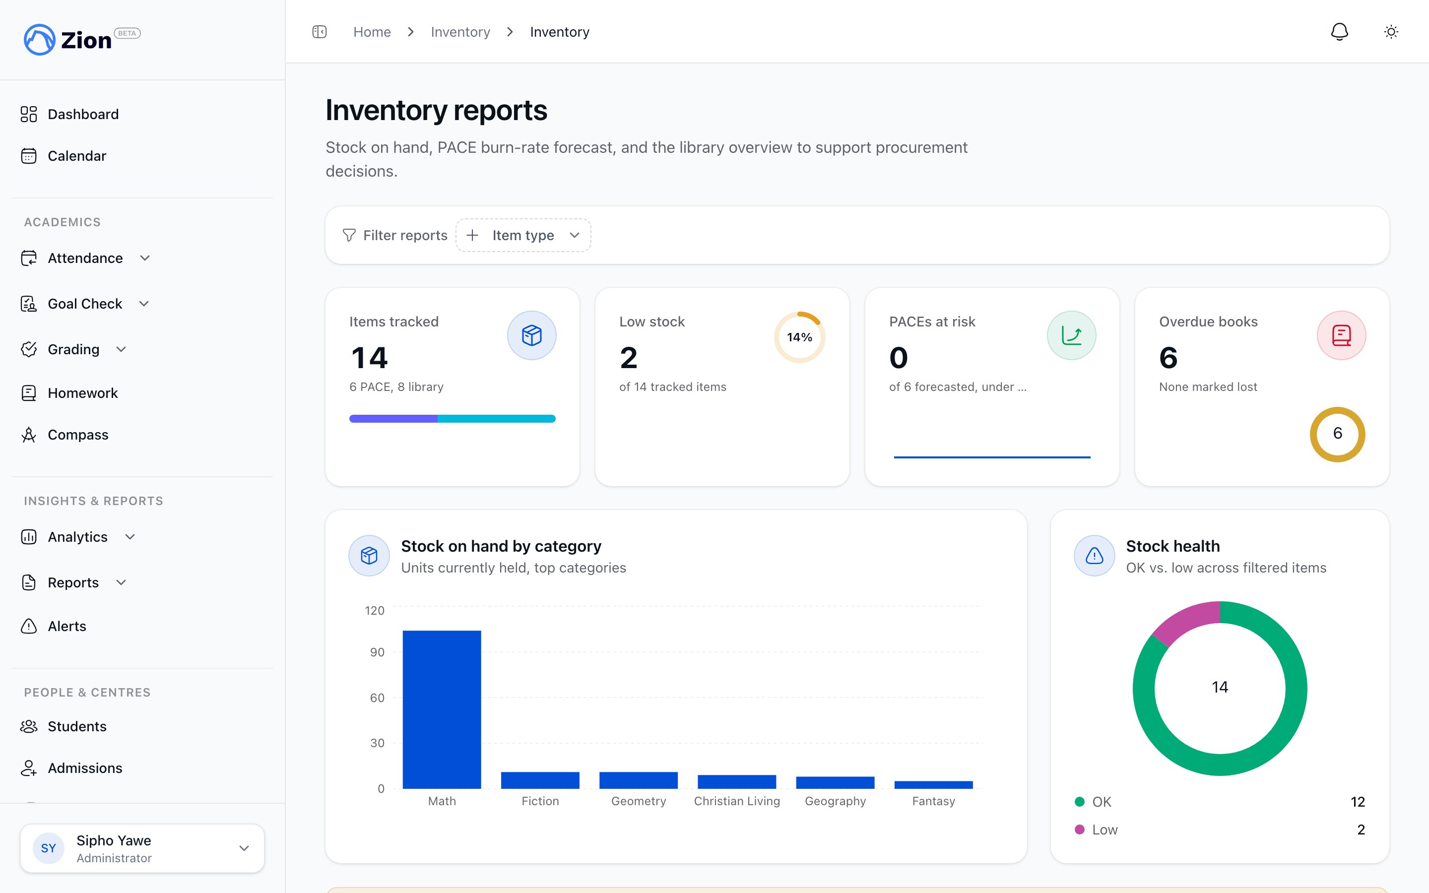Click the 14% low stock ring
Image resolution: width=1429 pixels, height=893 pixels.
799,337
